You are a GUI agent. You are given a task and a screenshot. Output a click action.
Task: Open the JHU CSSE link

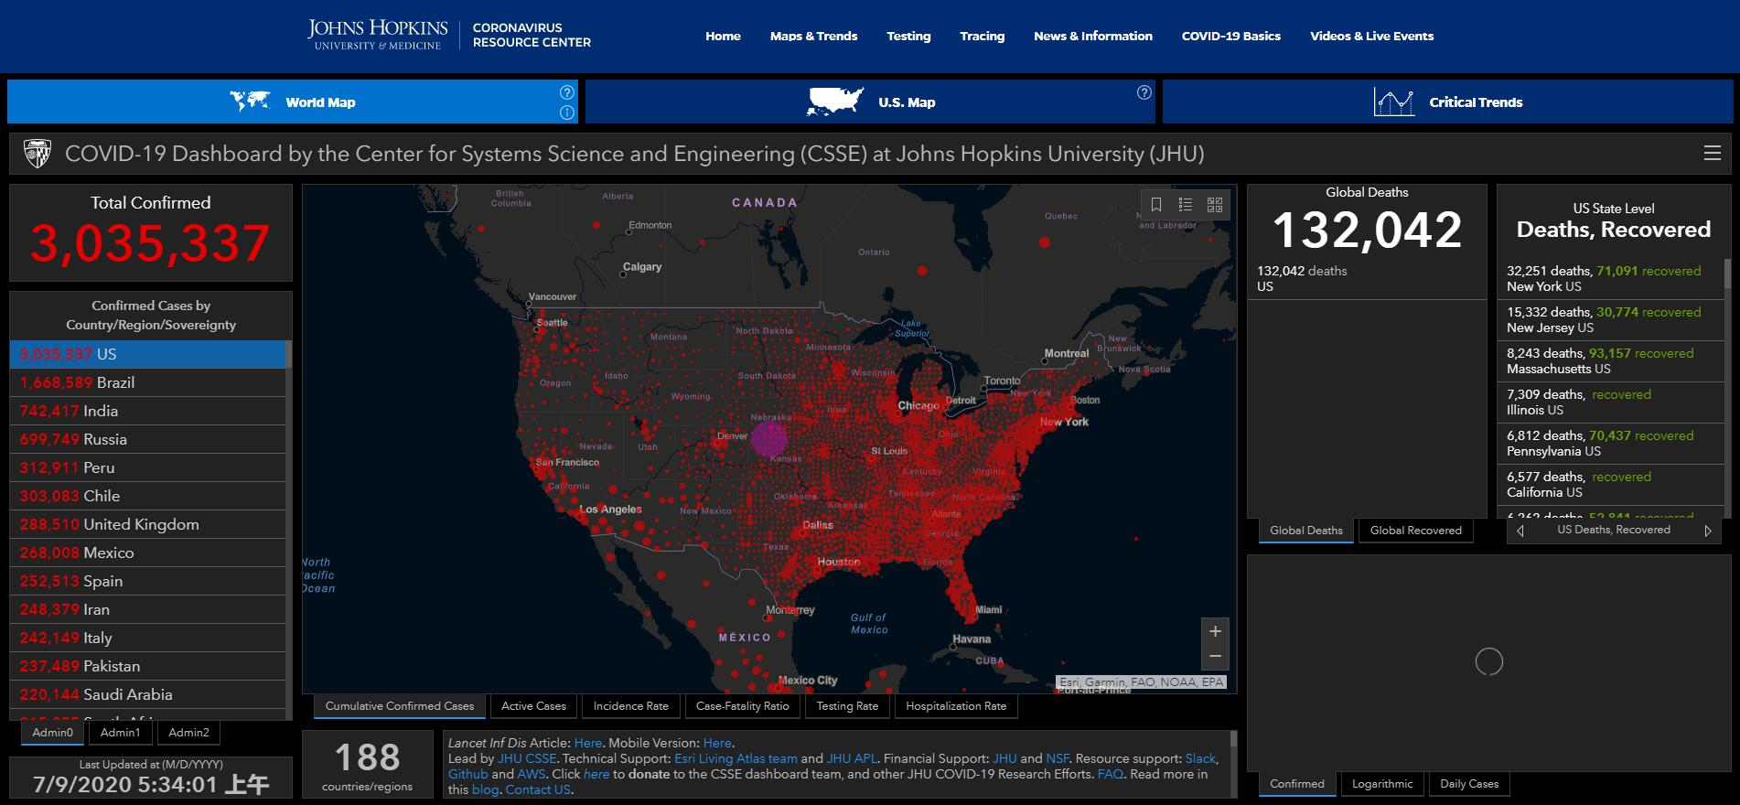coord(527,758)
